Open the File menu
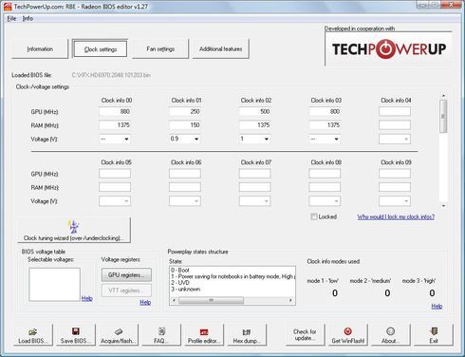This screenshot has width=465, height=357. pyautogui.click(x=11, y=18)
